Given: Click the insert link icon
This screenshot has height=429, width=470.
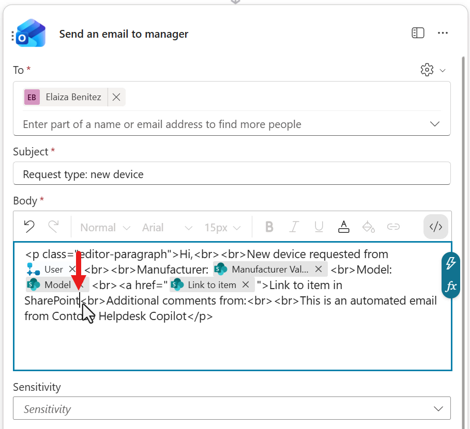Looking at the screenshot, I should [393, 227].
